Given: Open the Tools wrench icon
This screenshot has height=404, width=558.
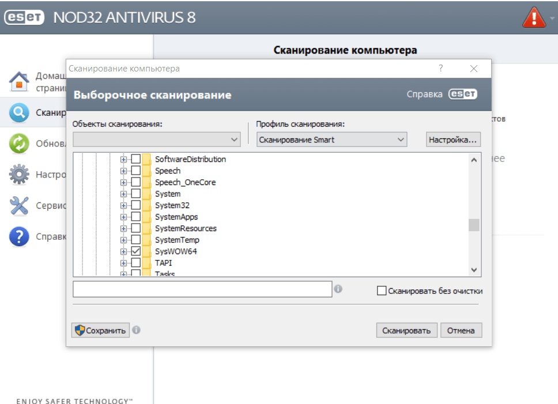Looking at the screenshot, I should 19,206.
